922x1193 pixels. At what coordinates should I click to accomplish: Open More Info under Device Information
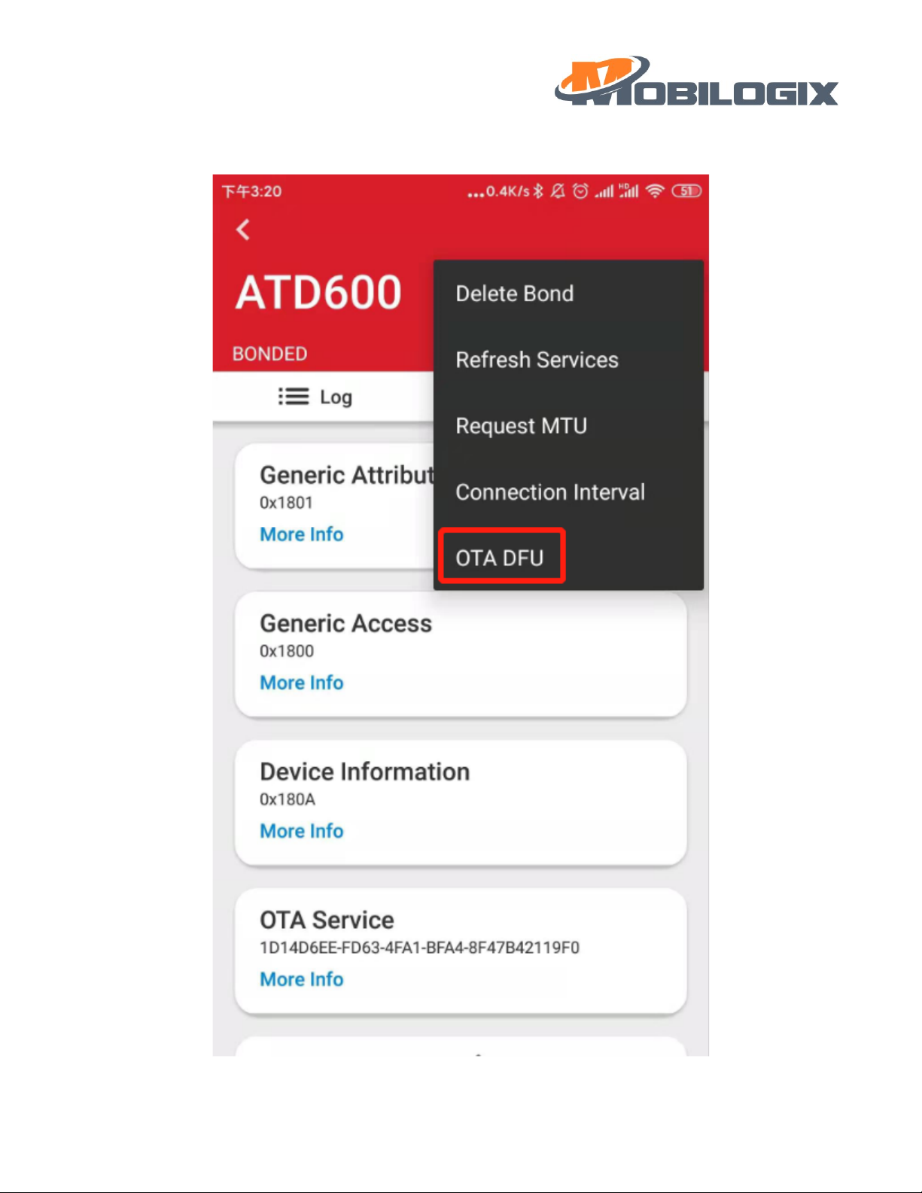[302, 831]
